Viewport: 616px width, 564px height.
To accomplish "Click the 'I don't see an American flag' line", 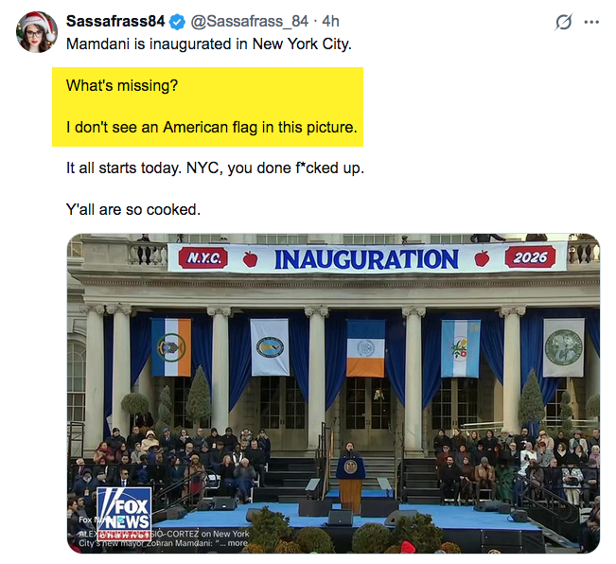I will (212, 126).
